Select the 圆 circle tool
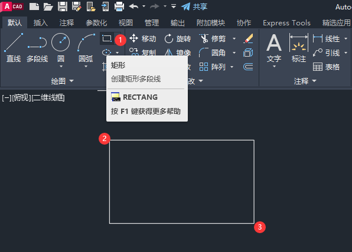 point(61,47)
